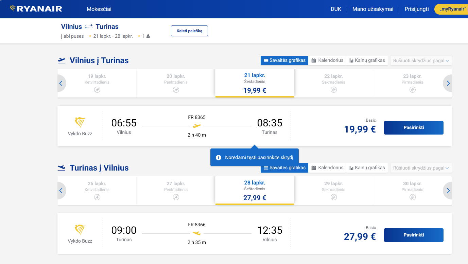Select the 23 lapkr. Pirmadienis date
Viewport: 468px width, 264px height.
coord(412,83)
